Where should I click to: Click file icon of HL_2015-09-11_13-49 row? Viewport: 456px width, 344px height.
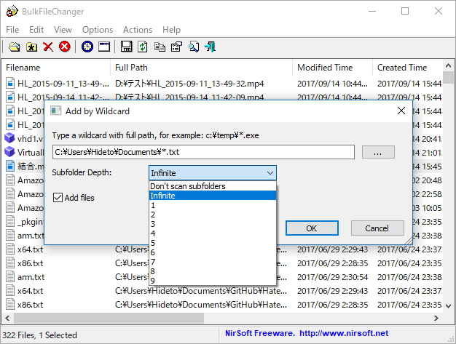click(x=10, y=84)
